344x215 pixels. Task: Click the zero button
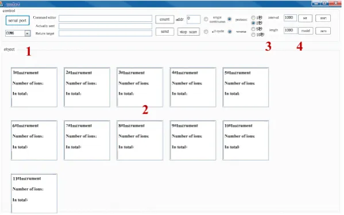tap(323, 31)
